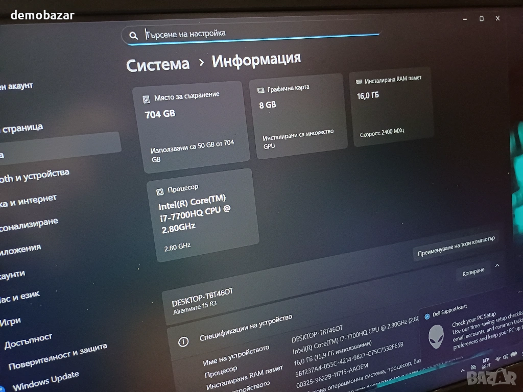Click Система breadcrumb link
This screenshot has height=392, width=523.
click(x=158, y=65)
